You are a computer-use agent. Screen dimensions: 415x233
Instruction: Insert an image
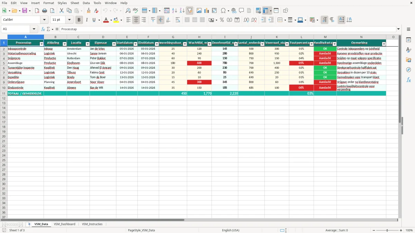[199, 11]
